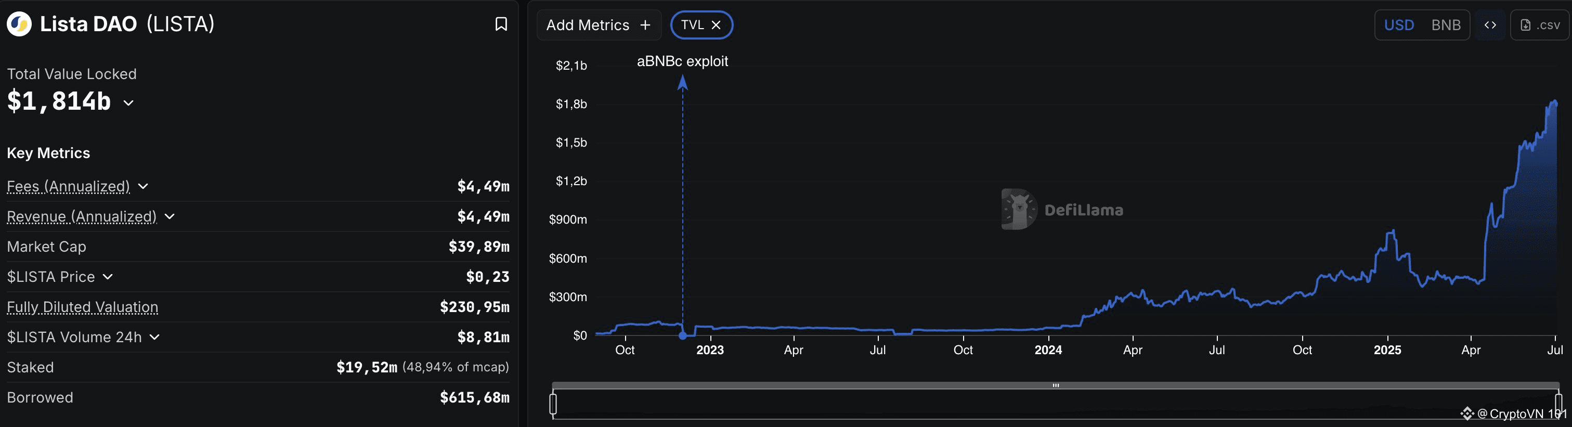The height and width of the screenshot is (427, 1572).
Task: Click the Market Cap value $39,89m
Action: 479,247
